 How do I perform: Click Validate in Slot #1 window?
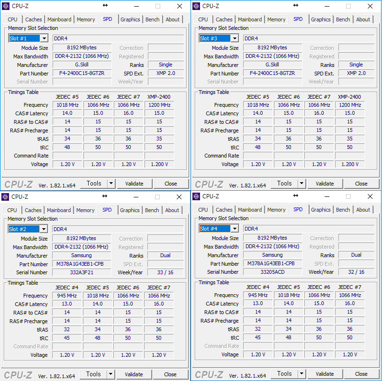click(x=135, y=184)
